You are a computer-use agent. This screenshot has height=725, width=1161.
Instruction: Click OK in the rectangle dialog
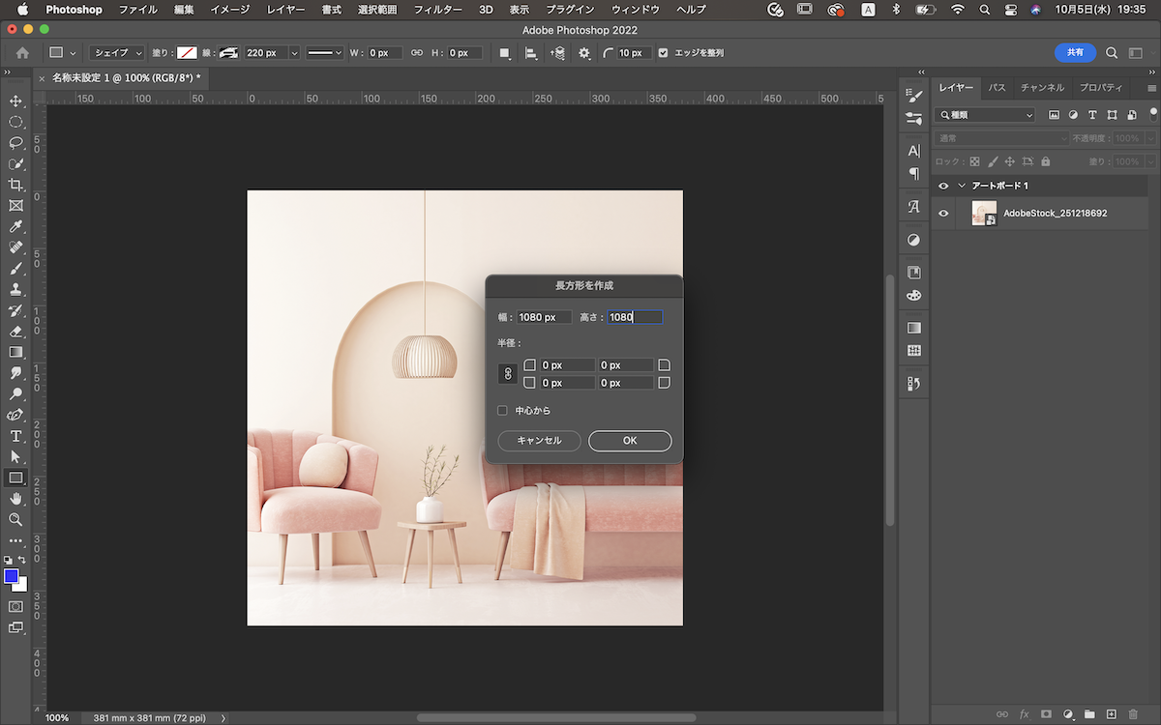pyautogui.click(x=630, y=441)
